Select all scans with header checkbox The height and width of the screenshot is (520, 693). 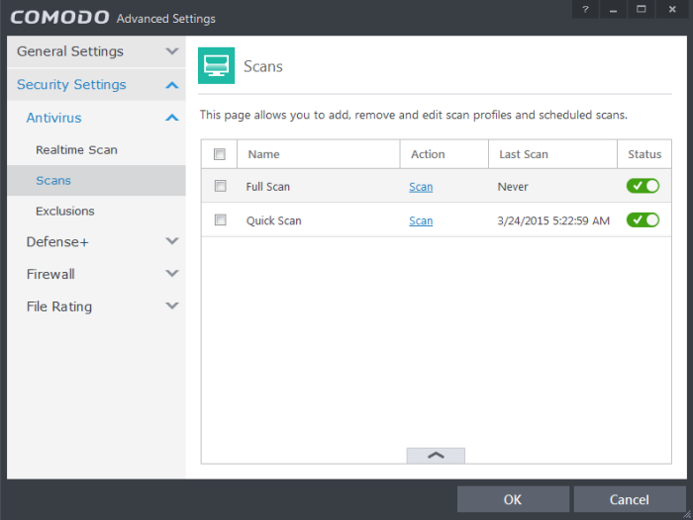[220, 154]
